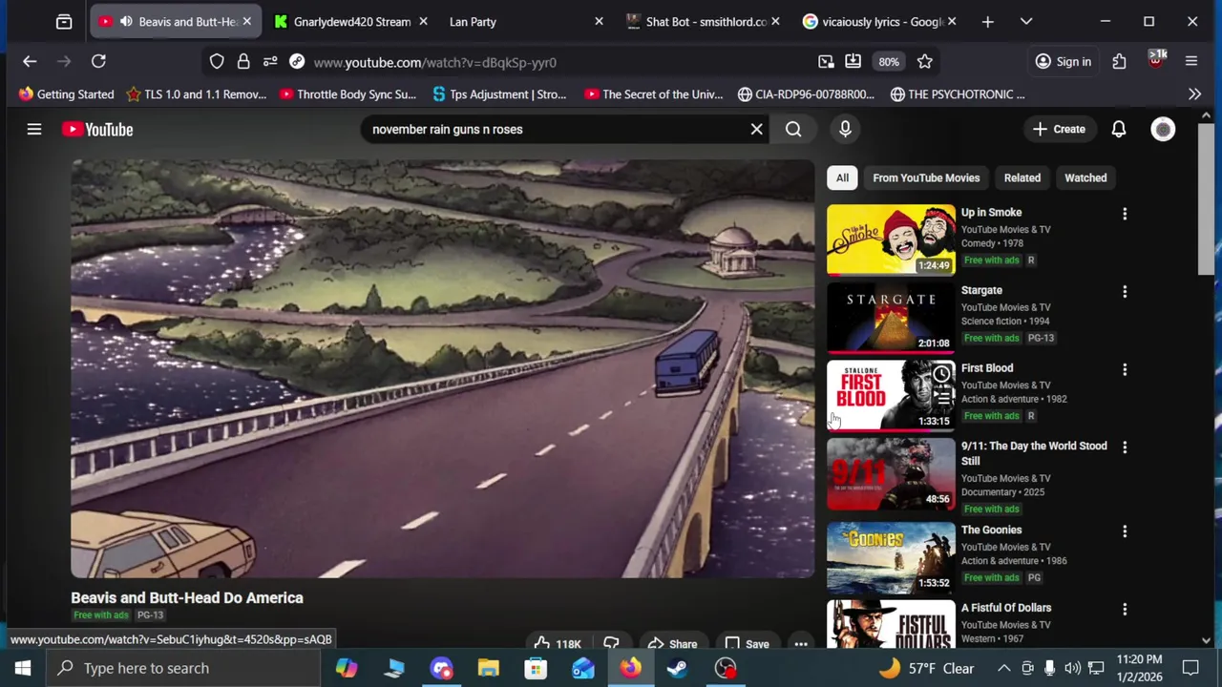Open File Explorer from the taskbar

488,668
